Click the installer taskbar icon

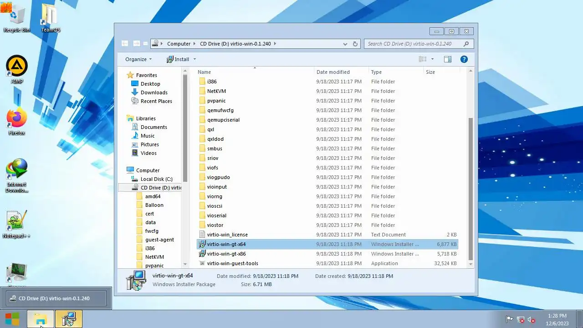pyautogui.click(x=69, y=319)
